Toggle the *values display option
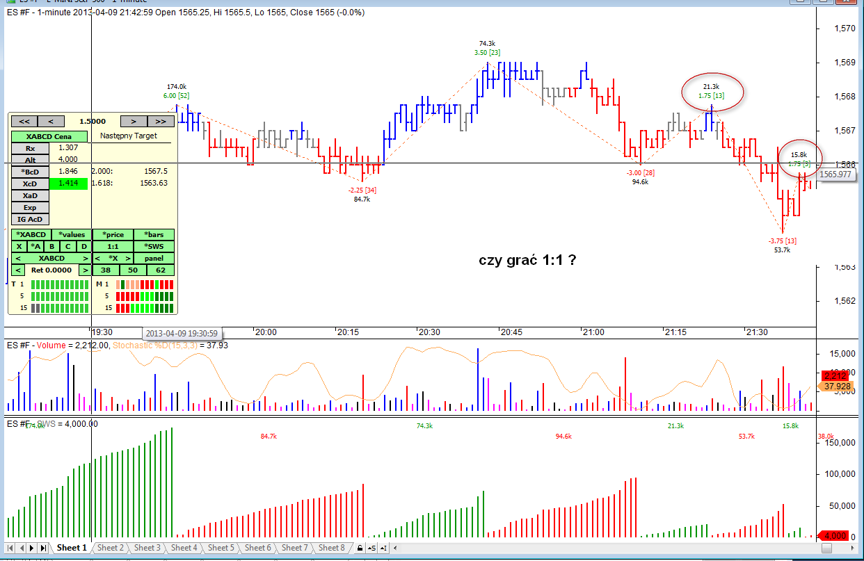Screen dimensions: 864x561 point(72,234)
